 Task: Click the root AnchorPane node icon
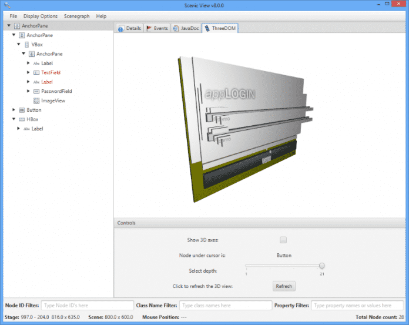[17, 26]
